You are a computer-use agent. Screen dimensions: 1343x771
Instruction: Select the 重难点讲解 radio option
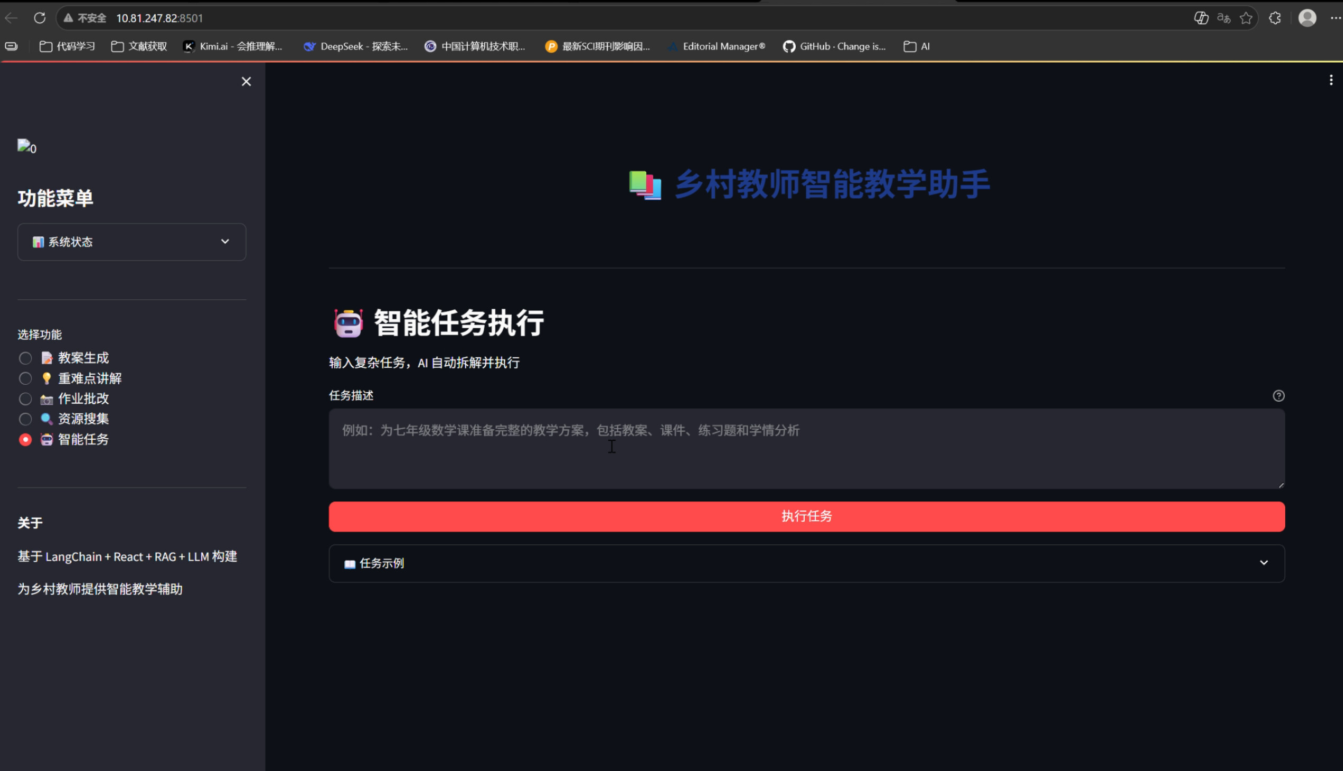pos(25,378)
